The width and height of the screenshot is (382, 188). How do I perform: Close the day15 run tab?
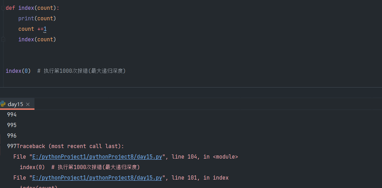[x=28, y=104]
